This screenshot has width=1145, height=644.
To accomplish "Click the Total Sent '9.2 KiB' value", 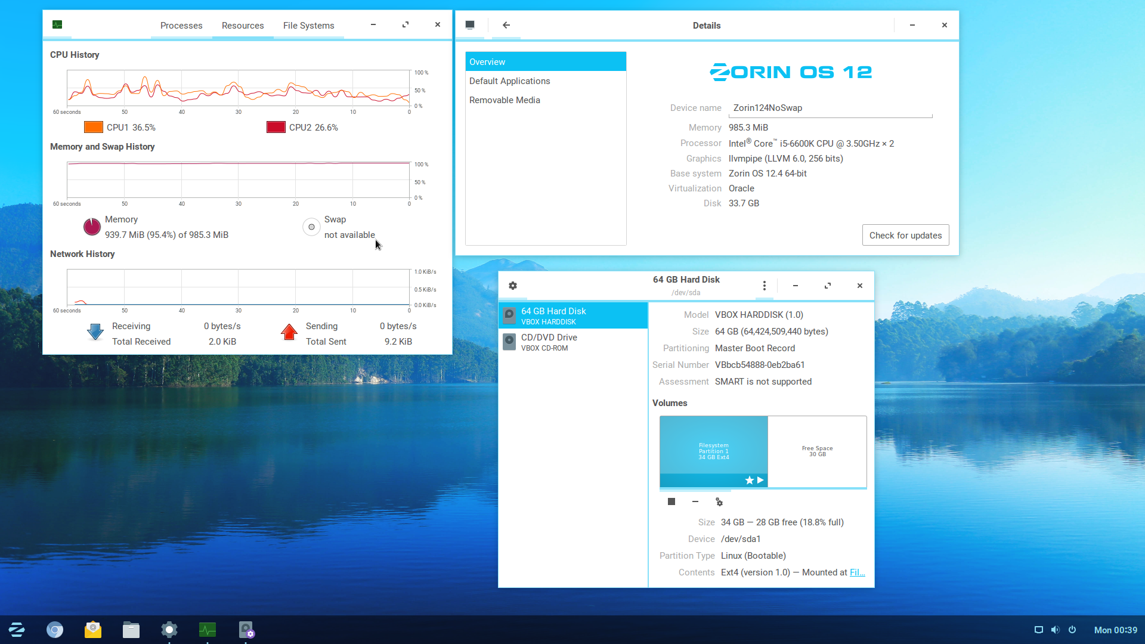I will (398, 341).
